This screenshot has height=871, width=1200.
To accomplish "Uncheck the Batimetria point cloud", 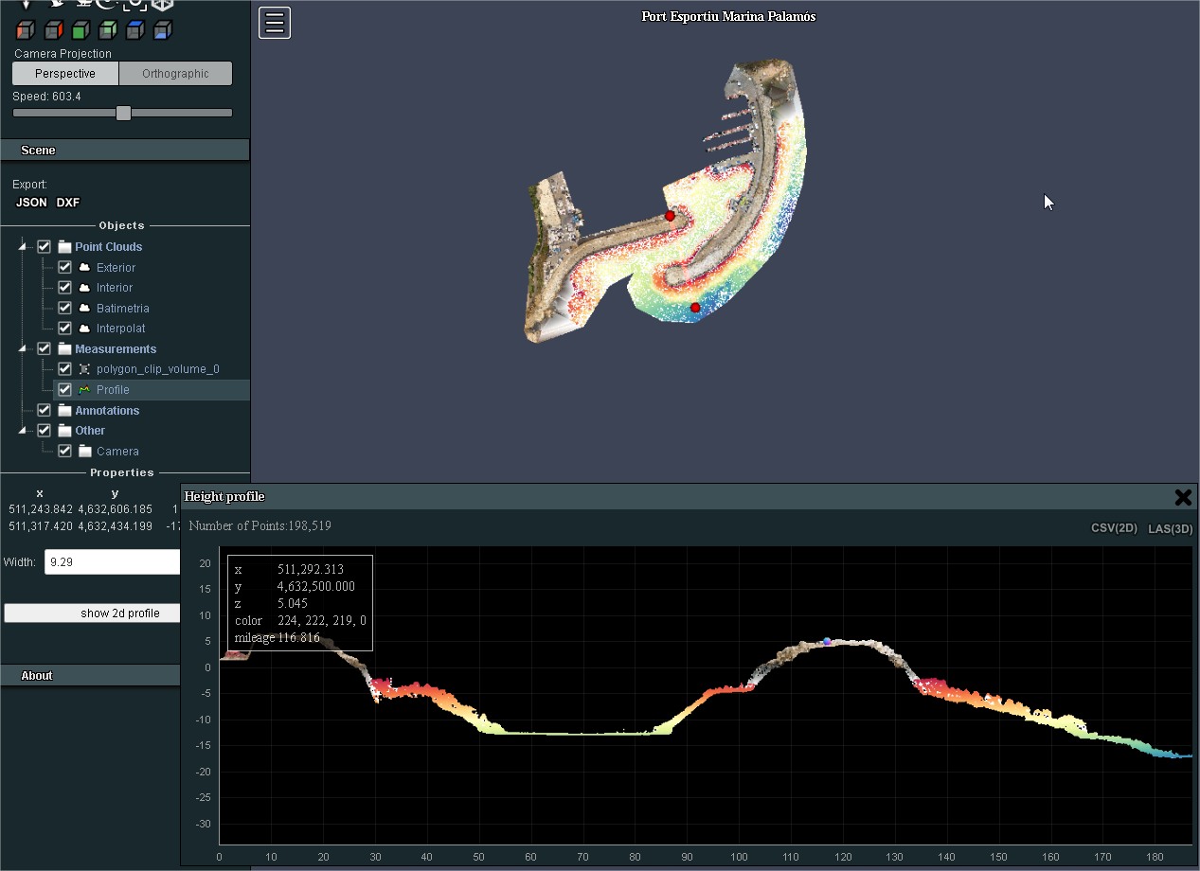I will pos(64,308).
